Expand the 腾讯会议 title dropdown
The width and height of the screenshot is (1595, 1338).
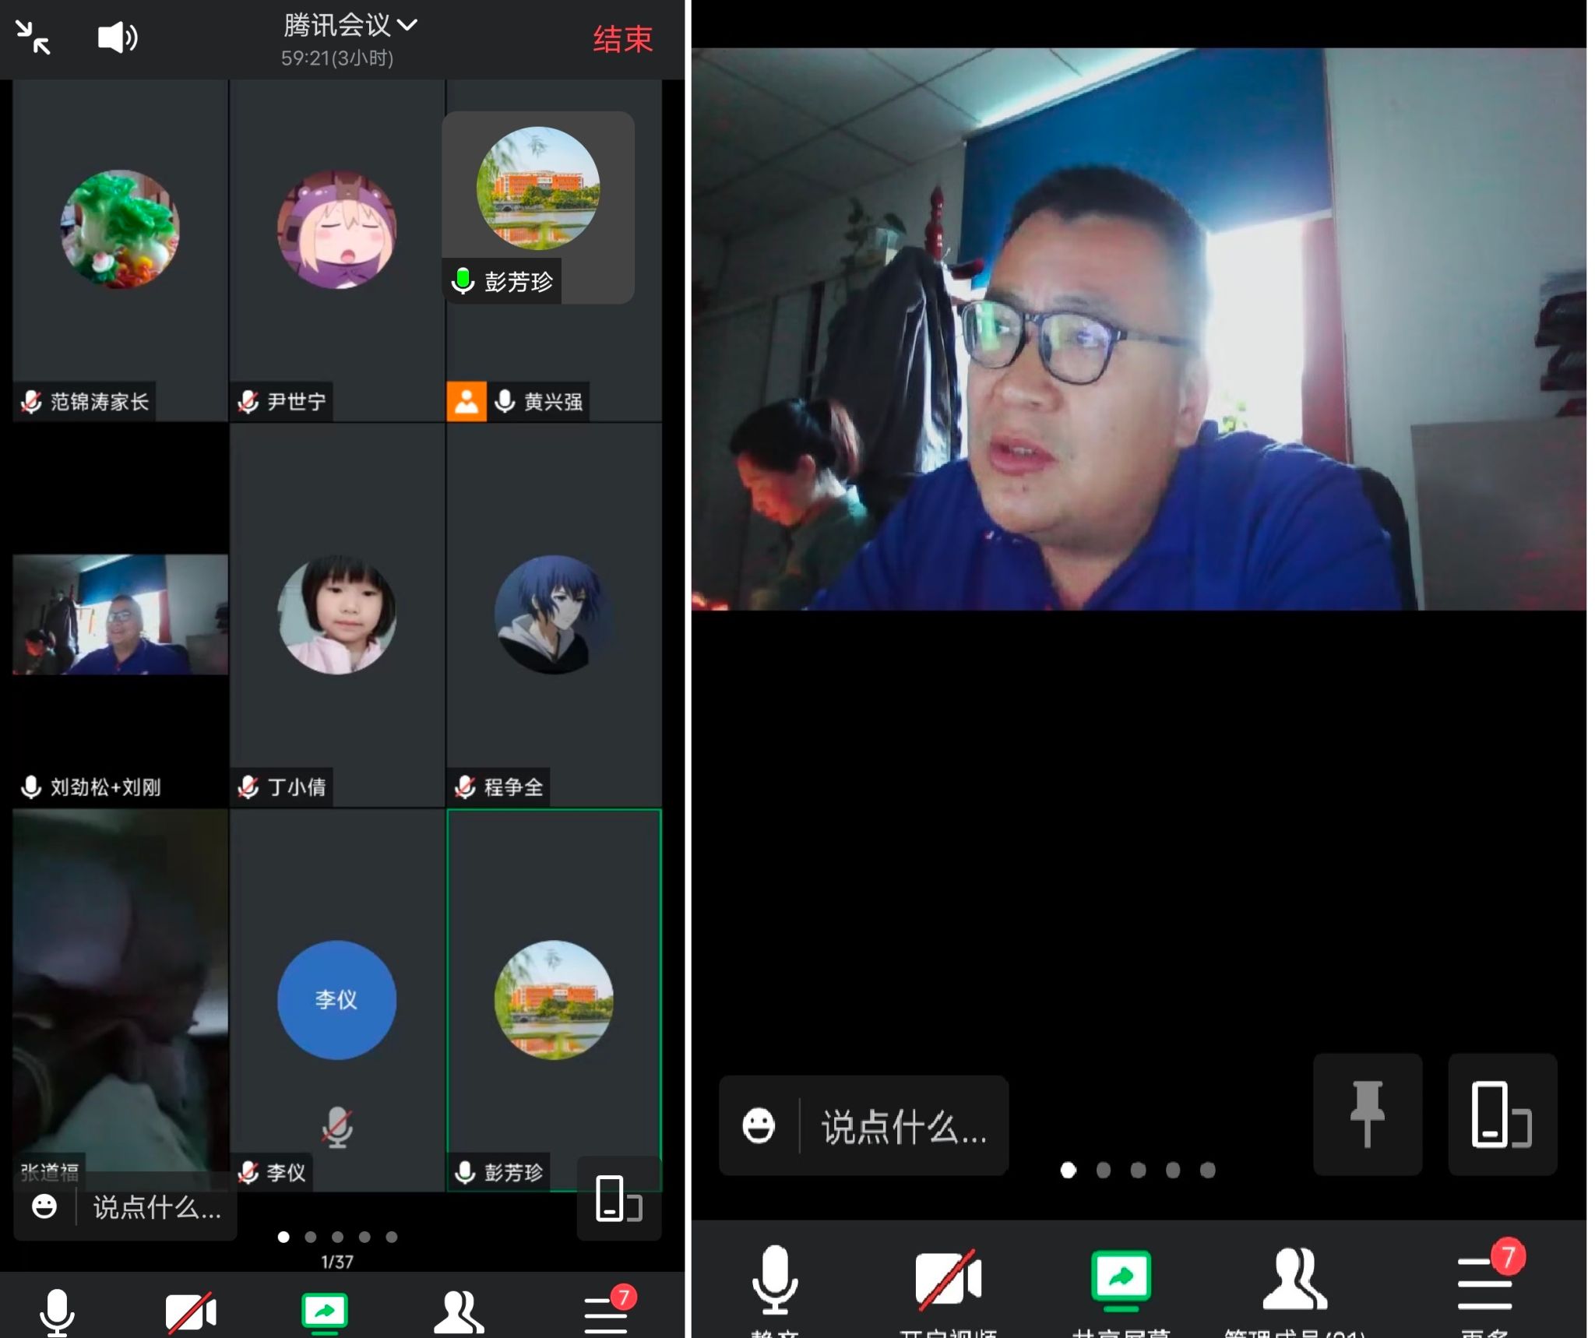click(350, 25)
